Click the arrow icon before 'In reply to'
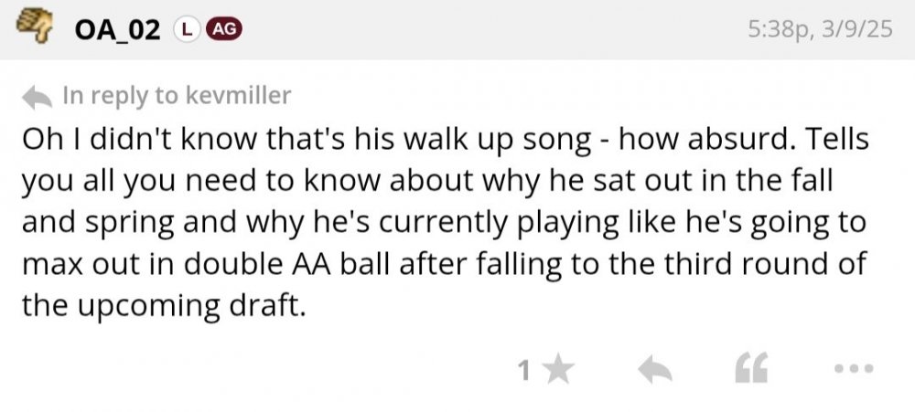 [37, 95]
